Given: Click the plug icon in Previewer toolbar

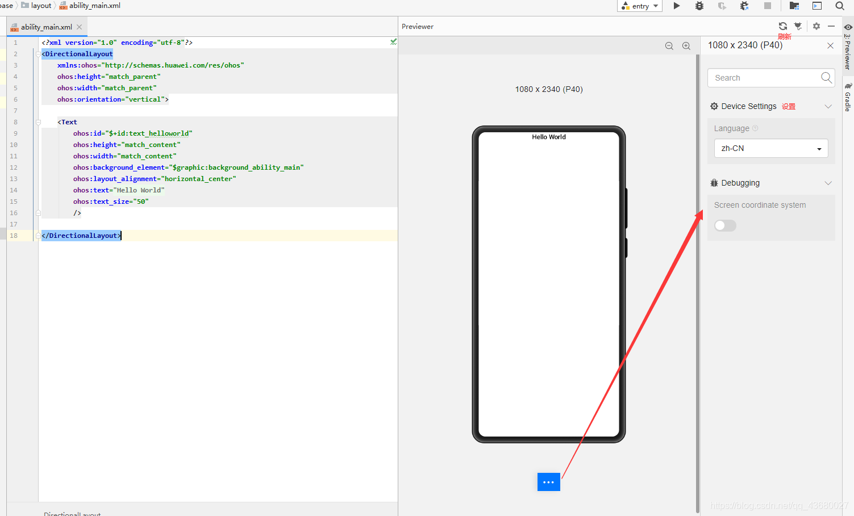Looking at the screenshot, I should pos(798,26).
